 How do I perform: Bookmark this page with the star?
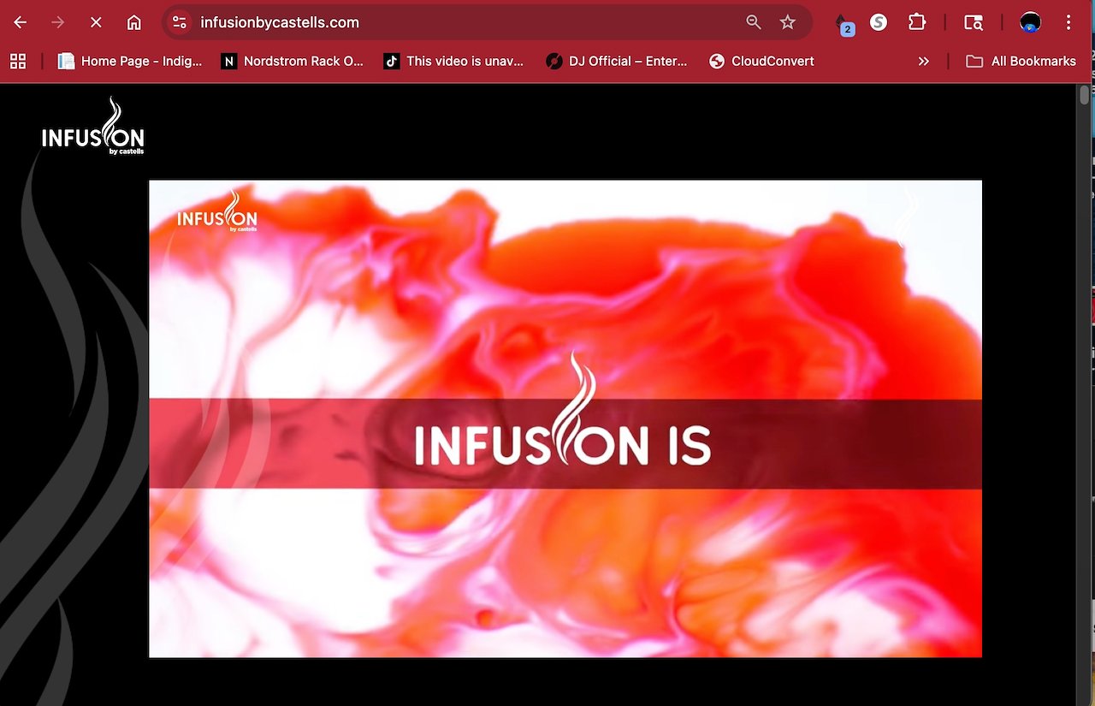788,23
